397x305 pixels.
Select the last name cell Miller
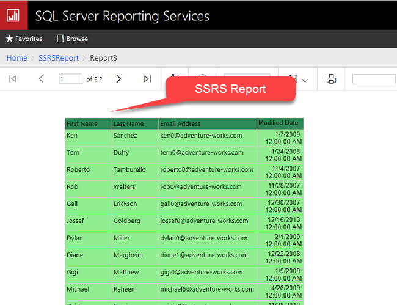(135, 241)
